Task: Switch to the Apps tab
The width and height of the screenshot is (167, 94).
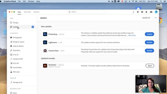Action: [19, 12]
